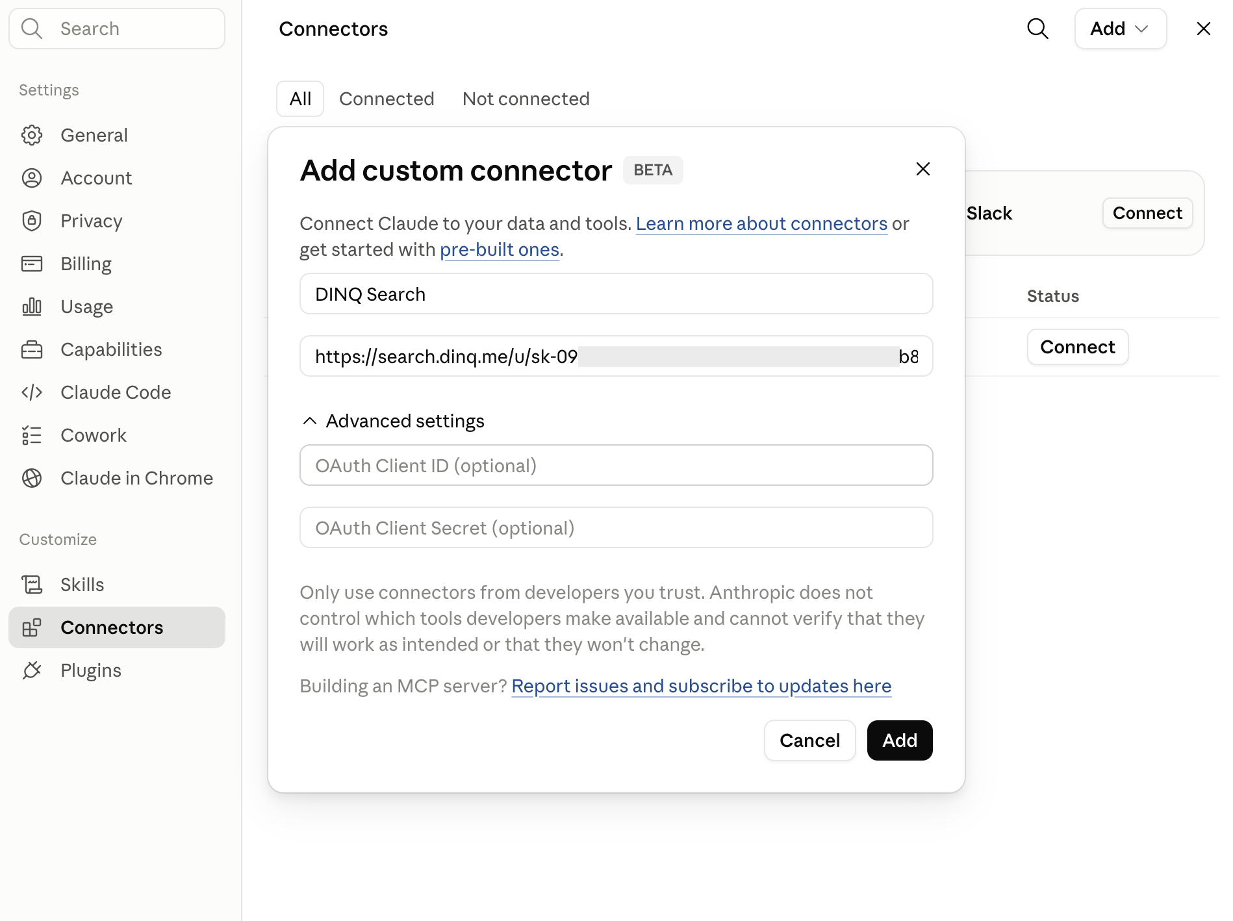Switch to the Not connected tab

[x=526, y=99]
